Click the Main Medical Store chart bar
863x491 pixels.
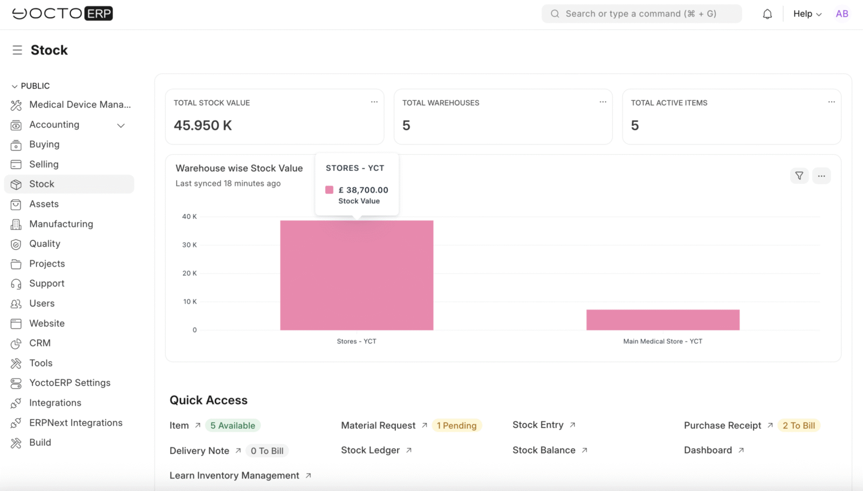click(x=662, y=320)
